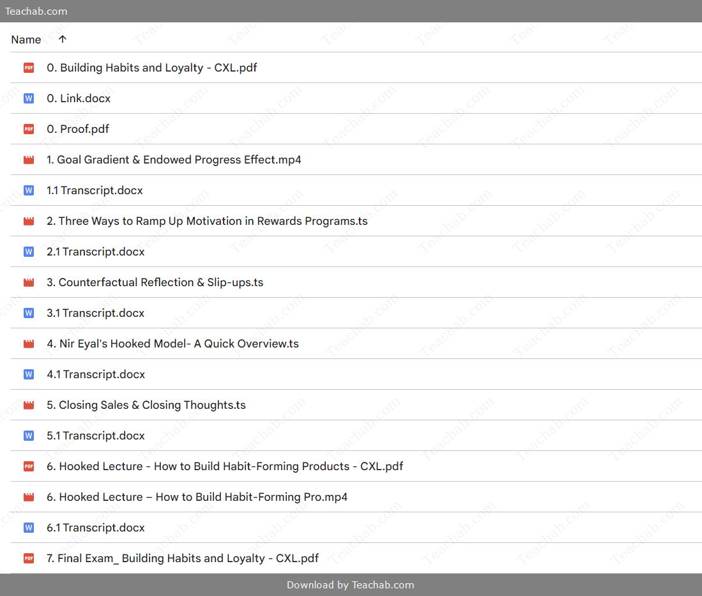Screen dimensions: 702x596
Task: Click the PDF icon for 0. Proof.pdf
Action: 29,129
